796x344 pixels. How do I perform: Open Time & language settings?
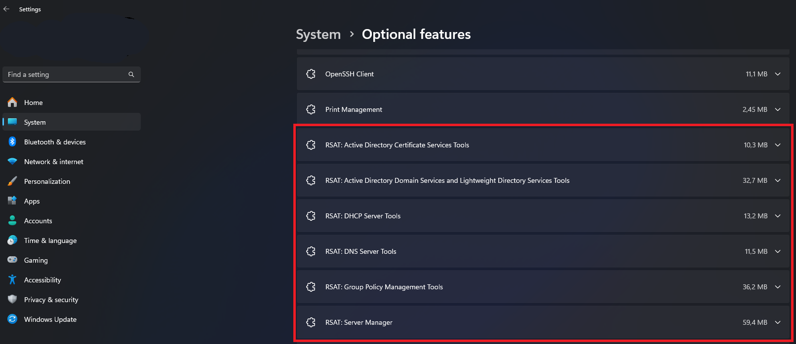(x=72, y=240)
